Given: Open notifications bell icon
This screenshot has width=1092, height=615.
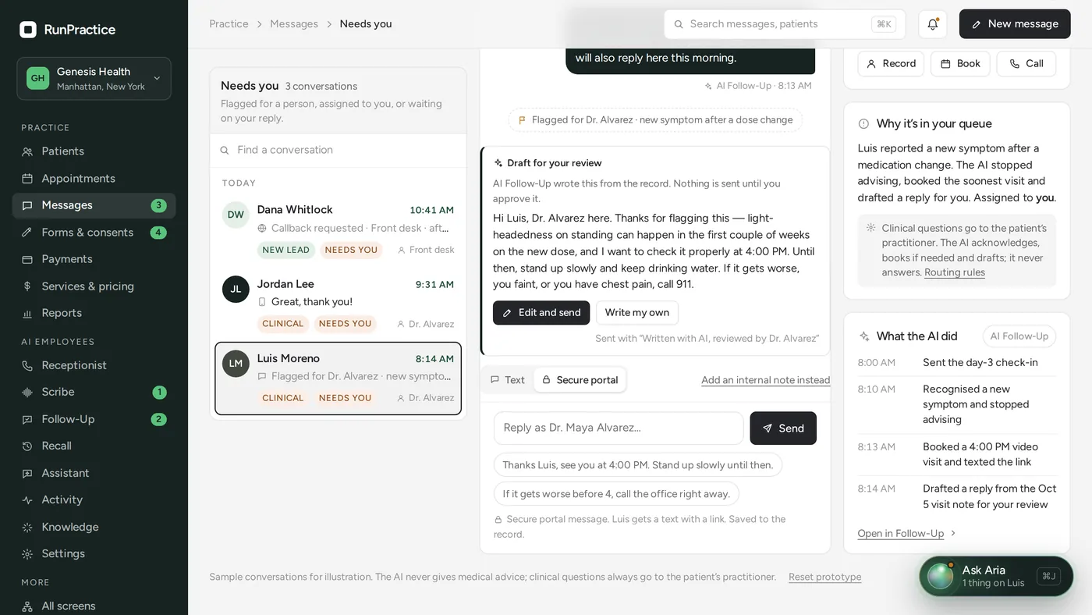Looking at the screenshot, I should (x=932, y=24).
